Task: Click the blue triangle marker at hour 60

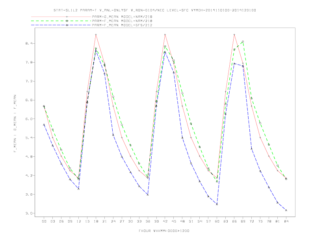Action: point(217,204)
